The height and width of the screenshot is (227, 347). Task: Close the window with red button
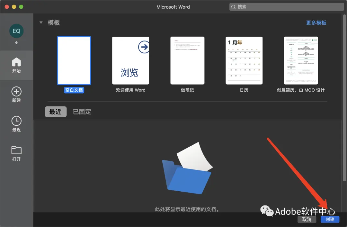point(7,7)
